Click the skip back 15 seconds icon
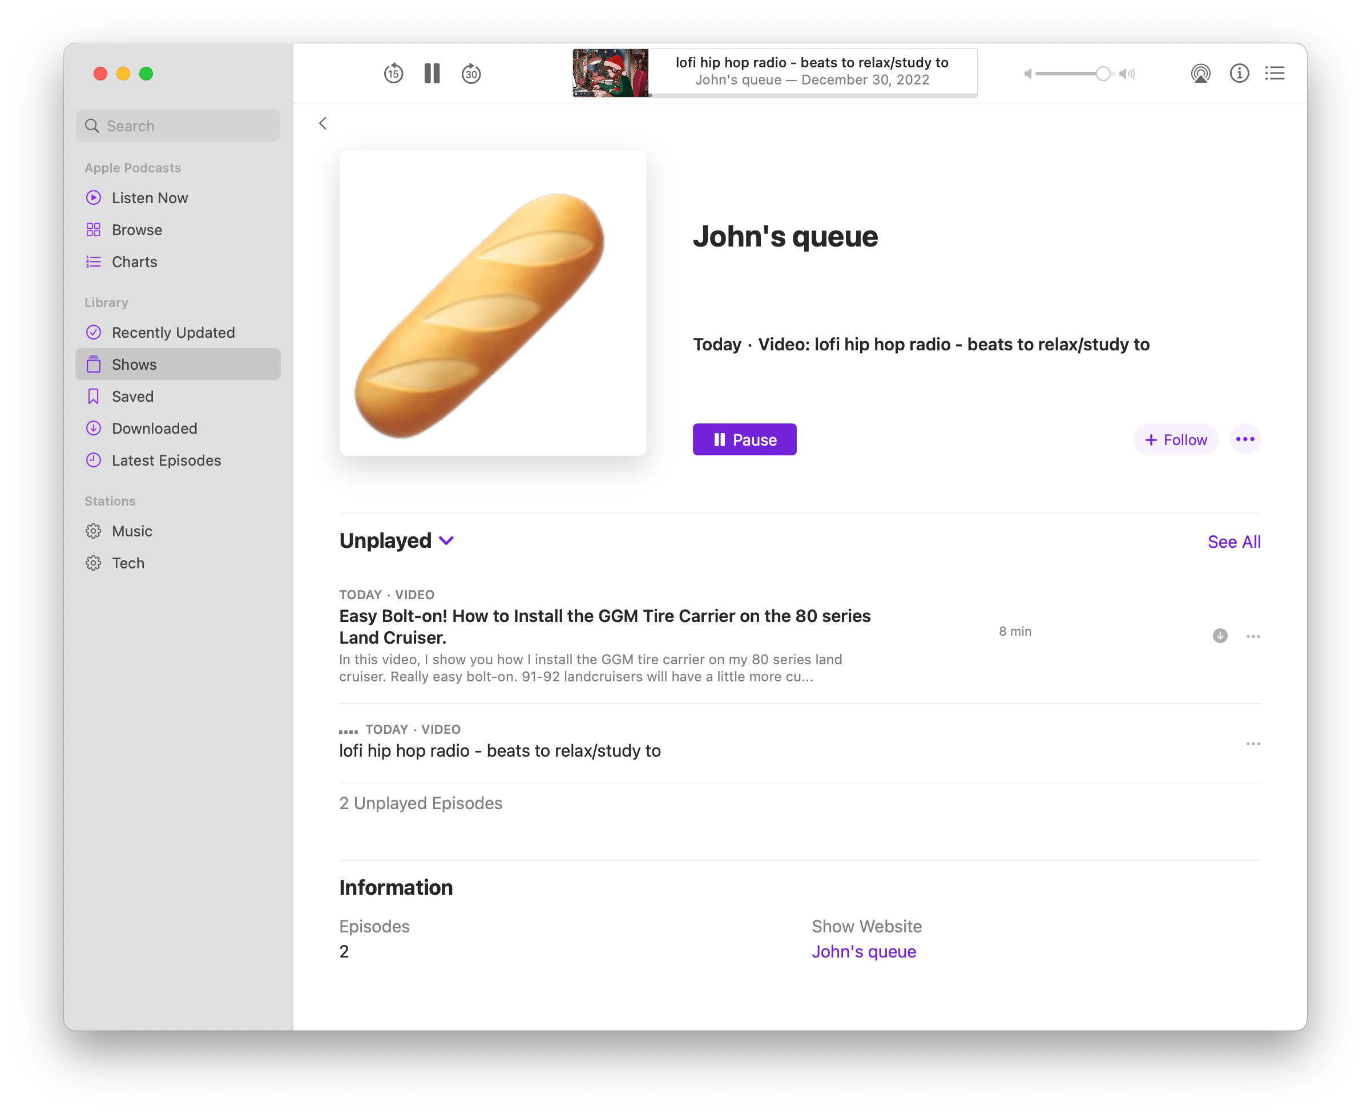 click(x=395, y=73)
